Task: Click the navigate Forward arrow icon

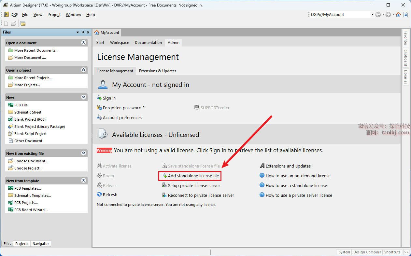Action: (x=388, y=15)
